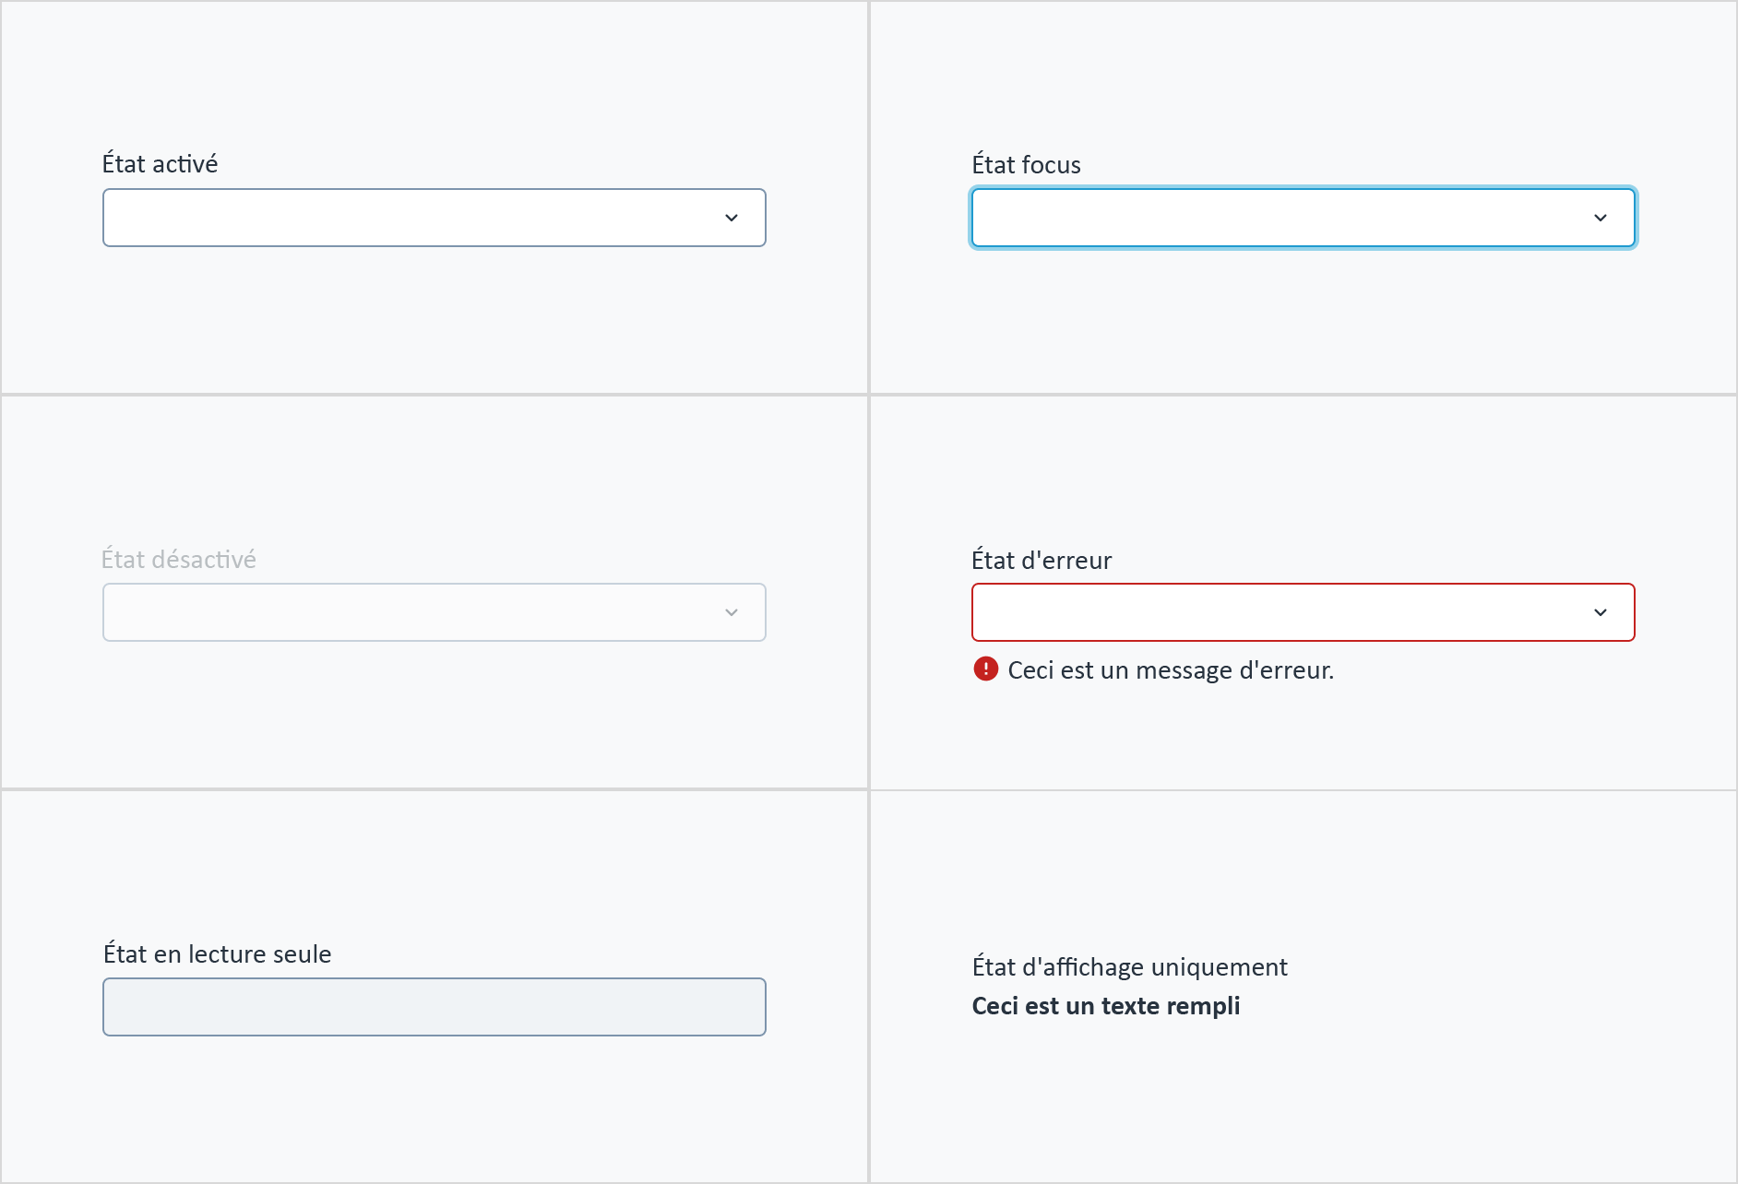Open the blue-outlined État focus dropdown
Viewport: 1738px width, 1184px height.
1303,218
